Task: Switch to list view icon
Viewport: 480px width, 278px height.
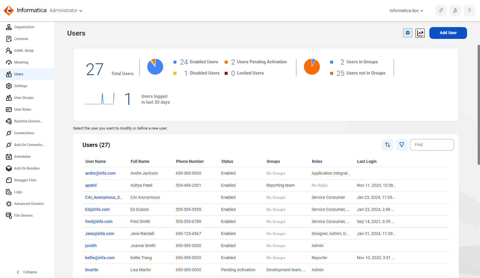Action: pos(408,33)
